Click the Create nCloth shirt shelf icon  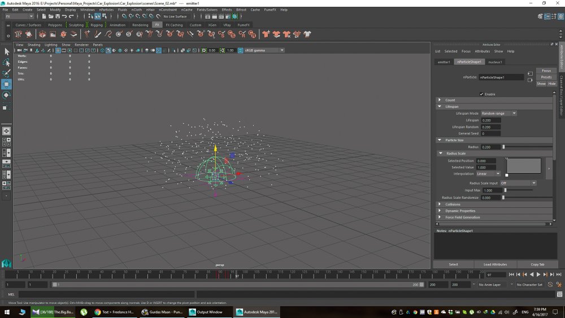[x=266, y=34]
